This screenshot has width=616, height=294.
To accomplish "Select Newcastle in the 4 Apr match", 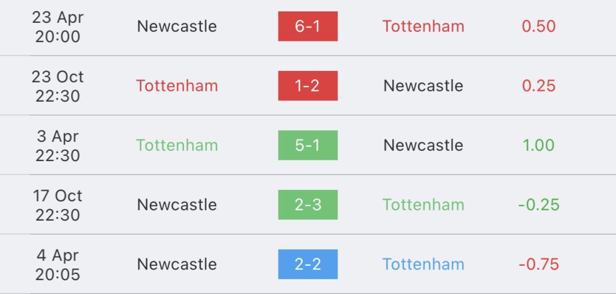I will (x=177, y=264).
